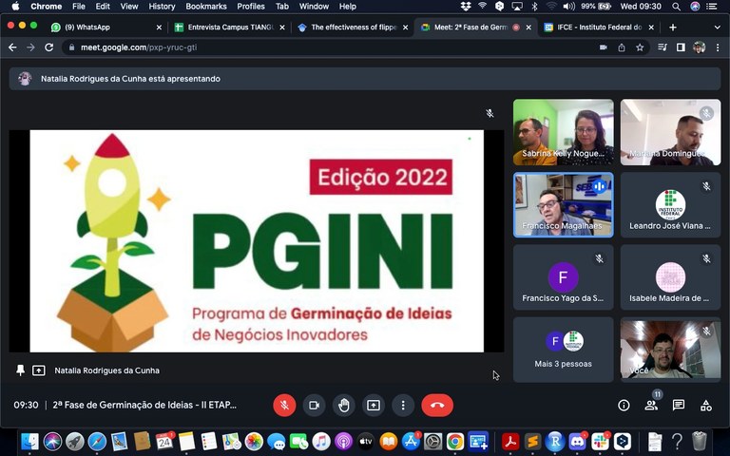Click the 'Mais 3 pessoas' tile
The height and width of the screenshot is (456, 730).
click(x=563, y=350)
